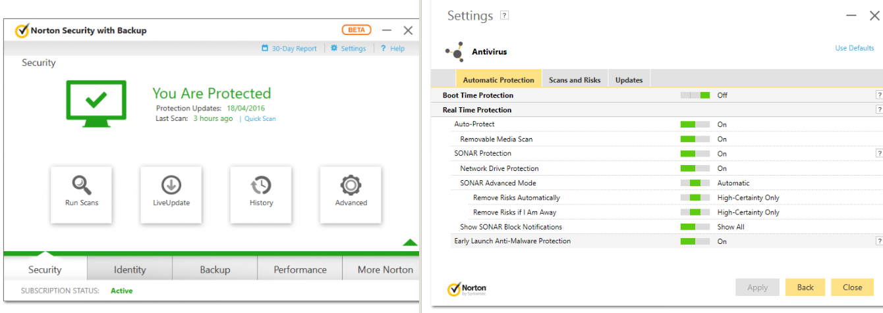Image resolution: width=883 pixels, height=313 pixels.
Task: Click the BETA badge in title bar
Action: pos(356,30)
